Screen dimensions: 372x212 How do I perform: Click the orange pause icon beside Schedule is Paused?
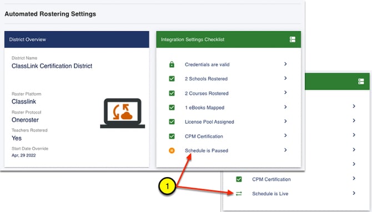[x=172, y=150]
